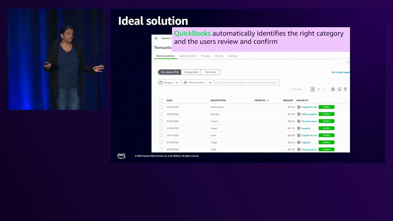Open the All dates dropdown
This screenshot has height=221, width=393.
tap(169, 83)
